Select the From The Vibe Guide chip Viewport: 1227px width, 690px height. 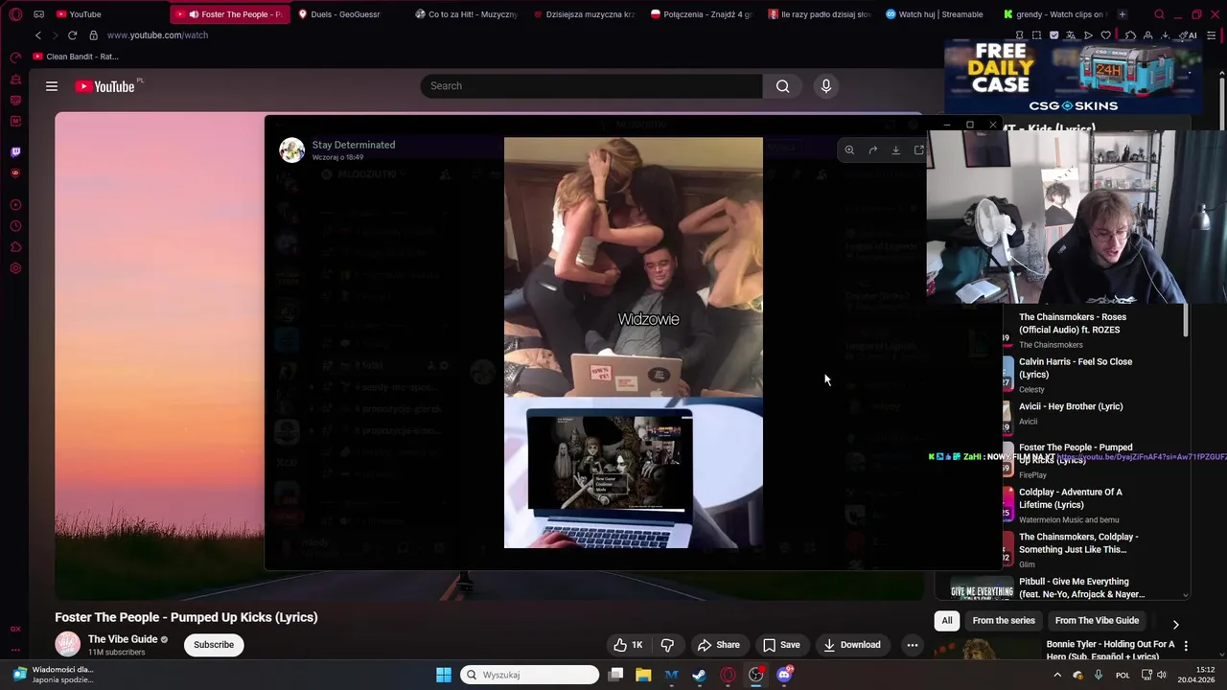tap(1097, 621)
